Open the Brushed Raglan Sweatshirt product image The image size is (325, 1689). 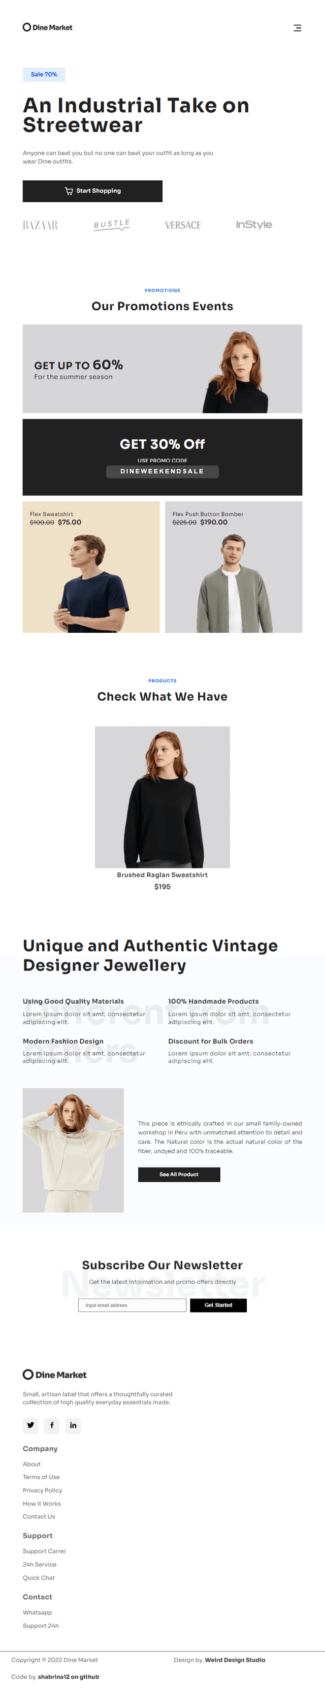162,797
